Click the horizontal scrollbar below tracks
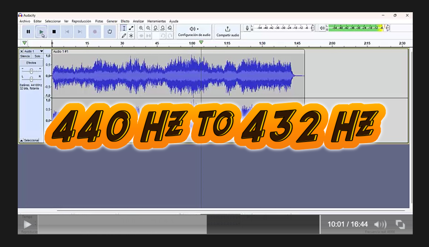 click(x=231, y=211)
